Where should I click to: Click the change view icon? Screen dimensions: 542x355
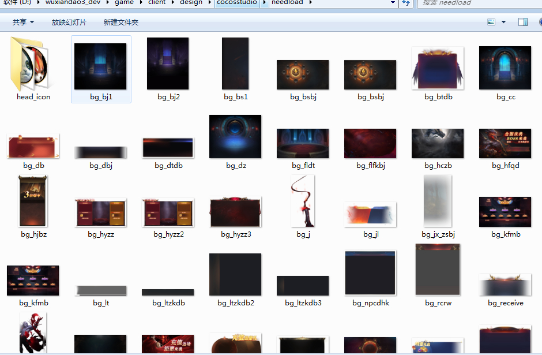492,22
